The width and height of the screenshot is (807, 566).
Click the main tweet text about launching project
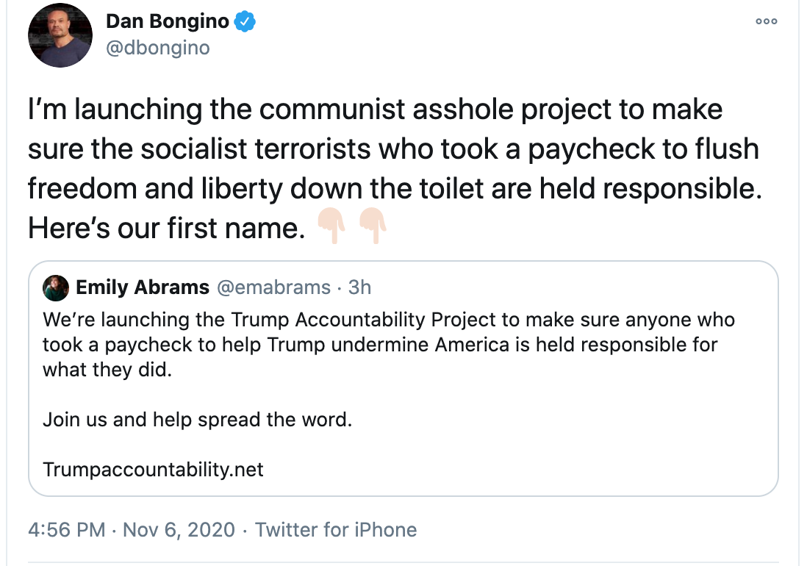395,169
